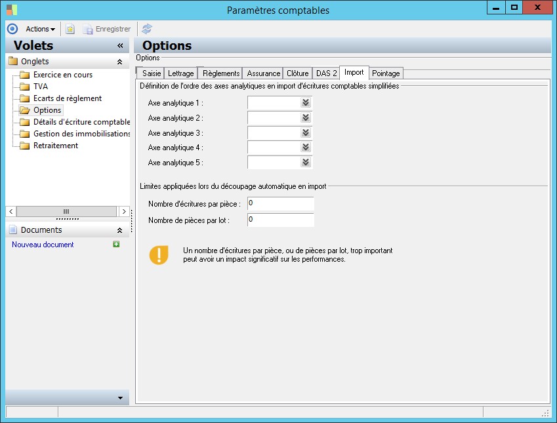Open Axe analytique 1 dropdown
This screenshot has height=423, width=557.
pyautogui.click(x=306, y=103)
